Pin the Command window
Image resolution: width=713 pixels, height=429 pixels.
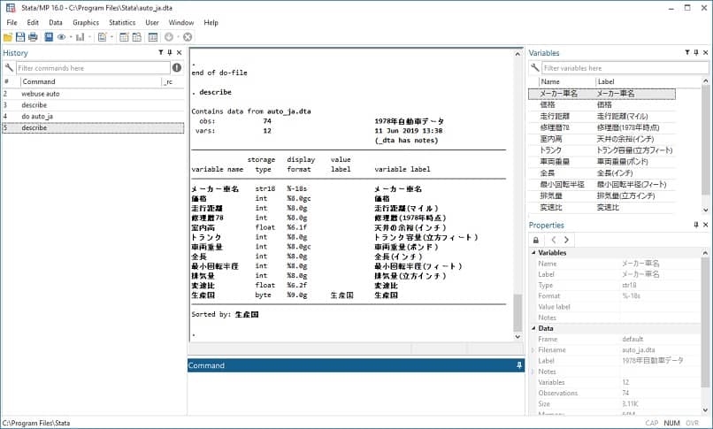(519, 365)
